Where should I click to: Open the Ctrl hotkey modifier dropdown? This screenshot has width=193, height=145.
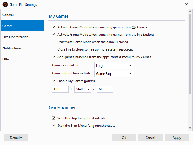pos(60,89)
